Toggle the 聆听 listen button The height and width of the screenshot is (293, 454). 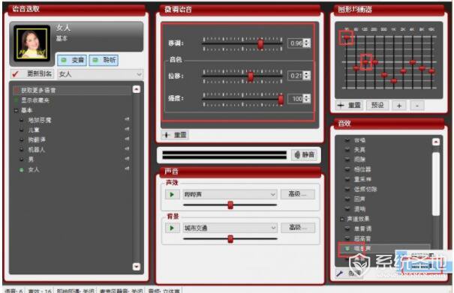104,60
